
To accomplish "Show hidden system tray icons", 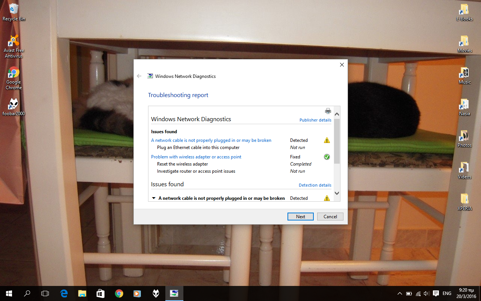I will pyautogui.click(x=399, y=293).
